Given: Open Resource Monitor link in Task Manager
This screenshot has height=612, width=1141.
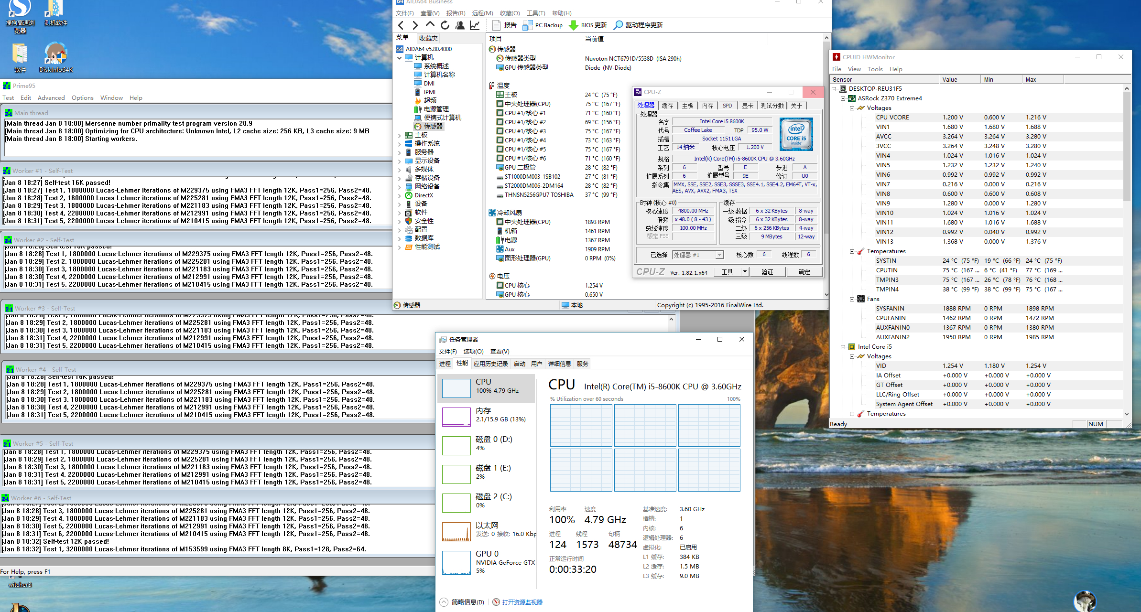Looking at the screenshot, I should pyautogui.click(x=522, y=602).
